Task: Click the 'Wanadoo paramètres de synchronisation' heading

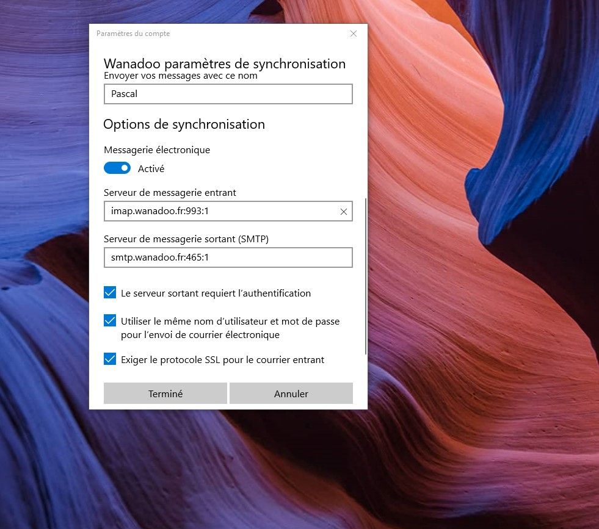Action: pos(224,63)
